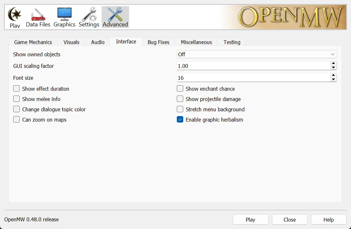Open the Settings section
Viewport: 351px width, 229px height.
coord(89,17)
